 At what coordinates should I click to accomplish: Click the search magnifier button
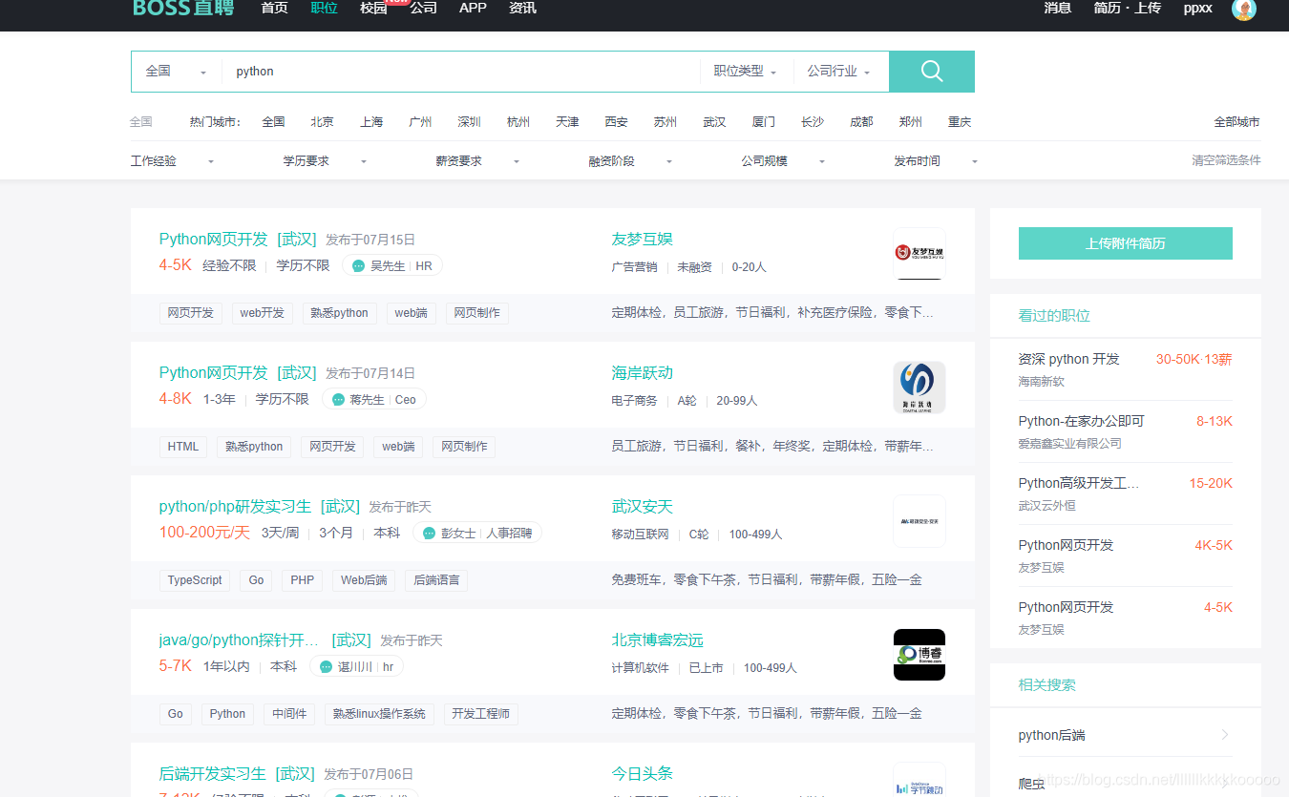click(932, 72)
